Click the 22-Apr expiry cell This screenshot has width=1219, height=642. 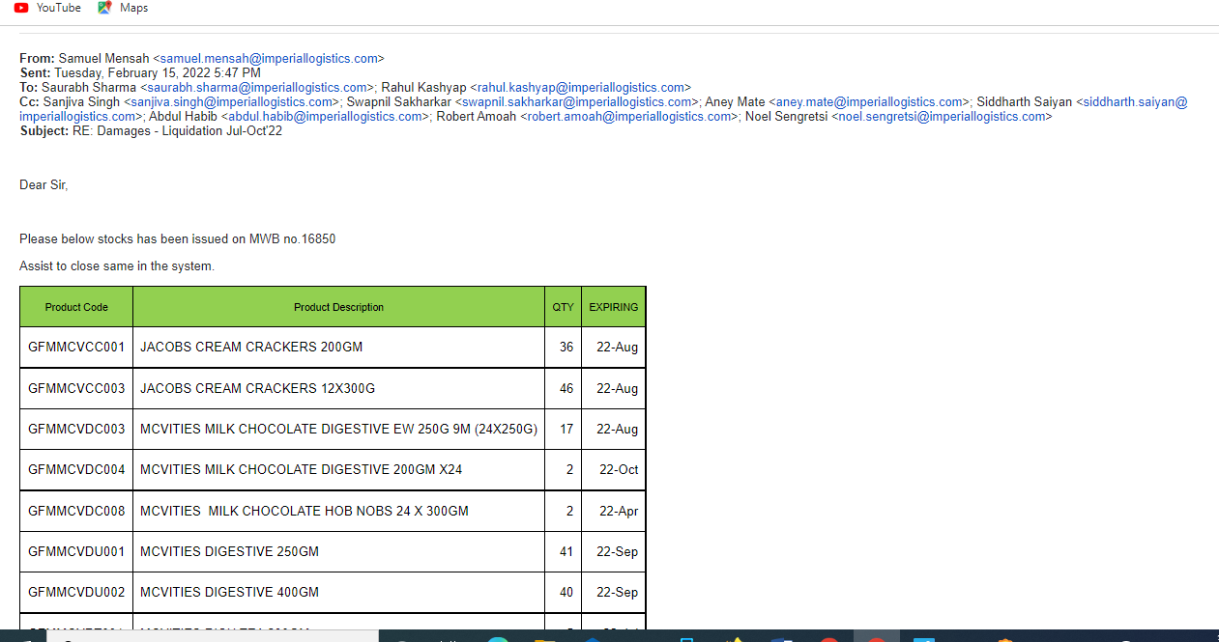[x=614, y=512]
